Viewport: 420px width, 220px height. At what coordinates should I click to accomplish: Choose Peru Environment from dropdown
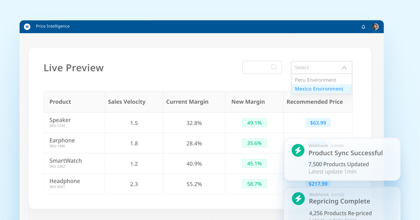315,80
